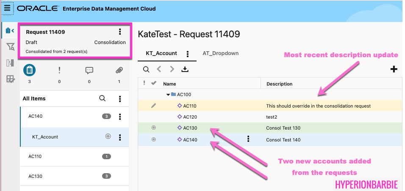This screenshot has width=405, height=191.
Task: Select the AC110 request item
Action: tap(35, 156)
